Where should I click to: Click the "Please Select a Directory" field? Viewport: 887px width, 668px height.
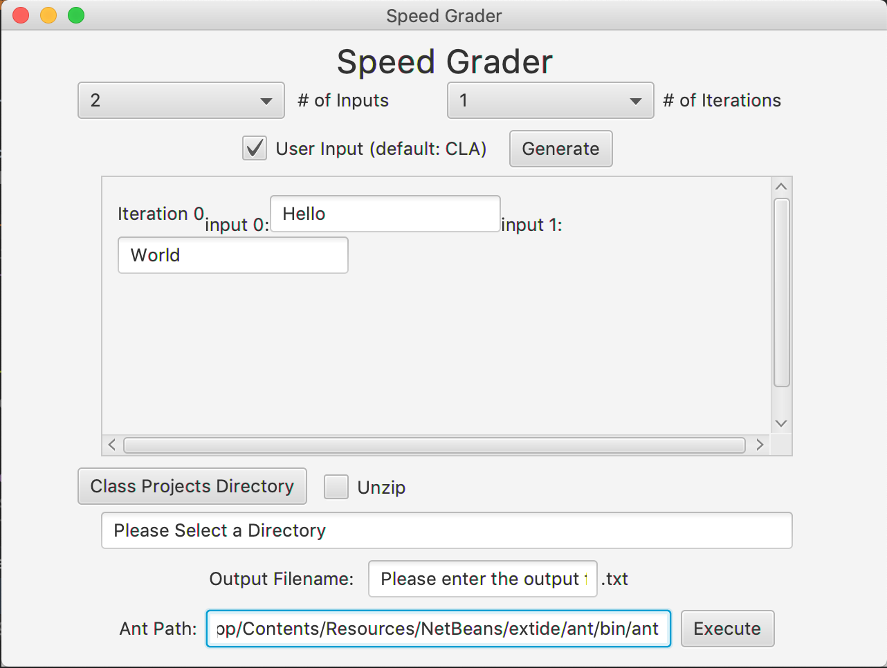click(x=446, y=530)
